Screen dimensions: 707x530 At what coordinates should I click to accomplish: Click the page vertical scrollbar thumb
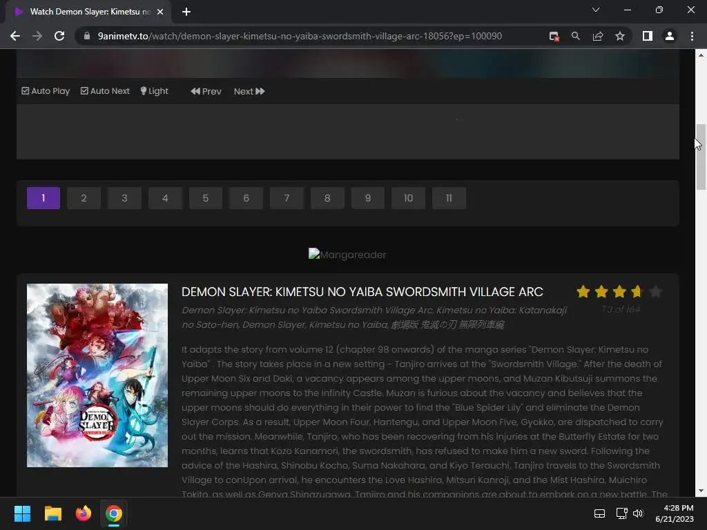(x=701, y=157)
